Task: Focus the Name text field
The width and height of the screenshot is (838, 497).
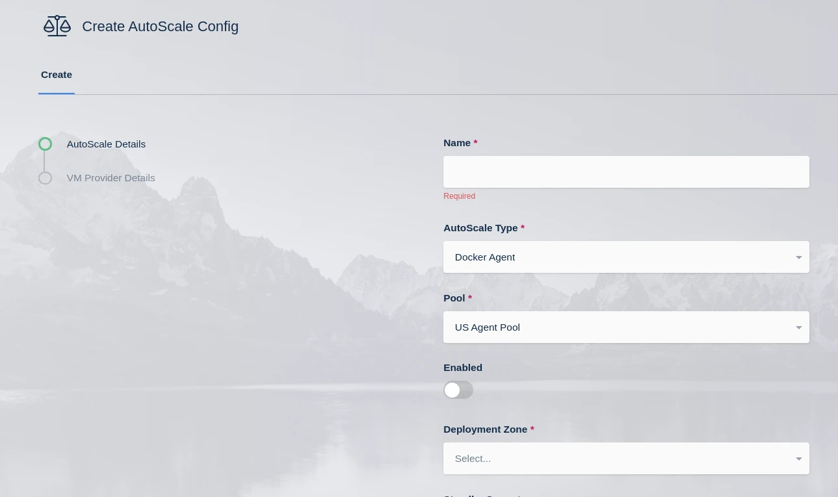Action: 625,172
